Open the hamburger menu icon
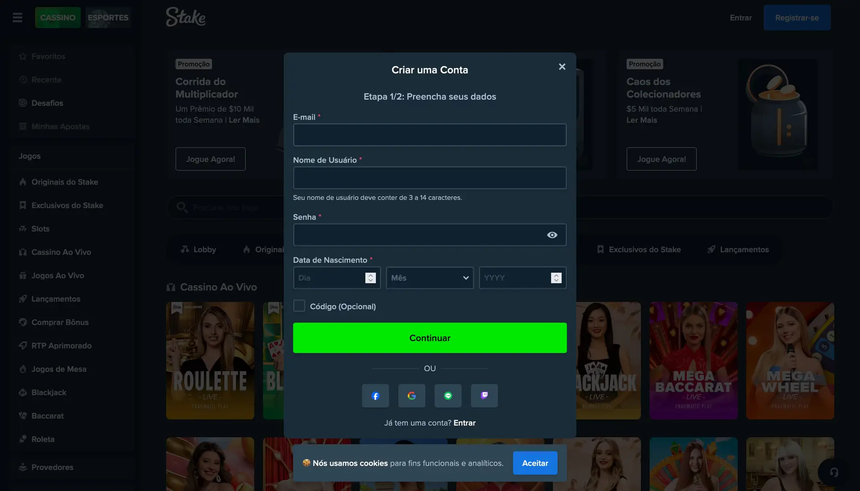The height and width of the screenshot is (491, 860). coord(17,17)
